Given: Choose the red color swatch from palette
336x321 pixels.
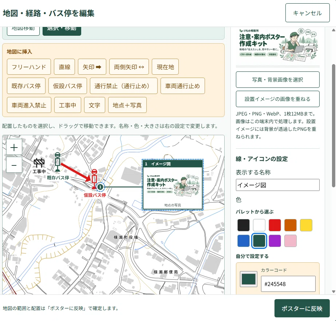Looking at the screenshot, I should click(275, 225).
